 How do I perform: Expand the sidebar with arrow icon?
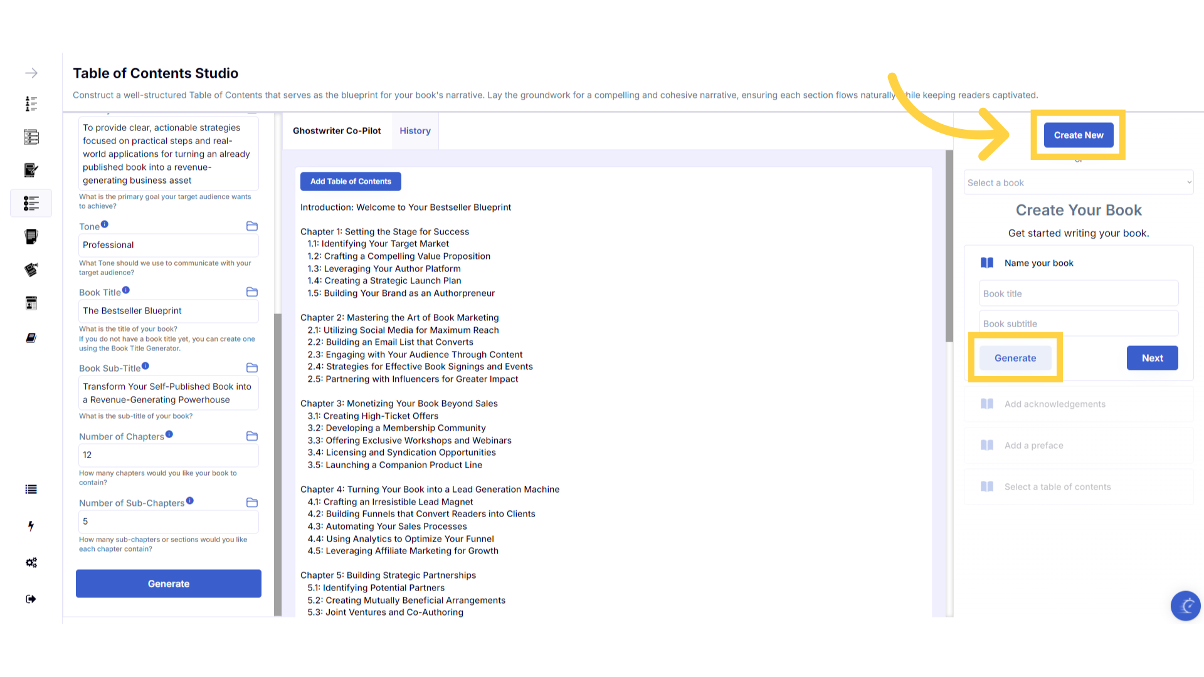tap(31, 73)
